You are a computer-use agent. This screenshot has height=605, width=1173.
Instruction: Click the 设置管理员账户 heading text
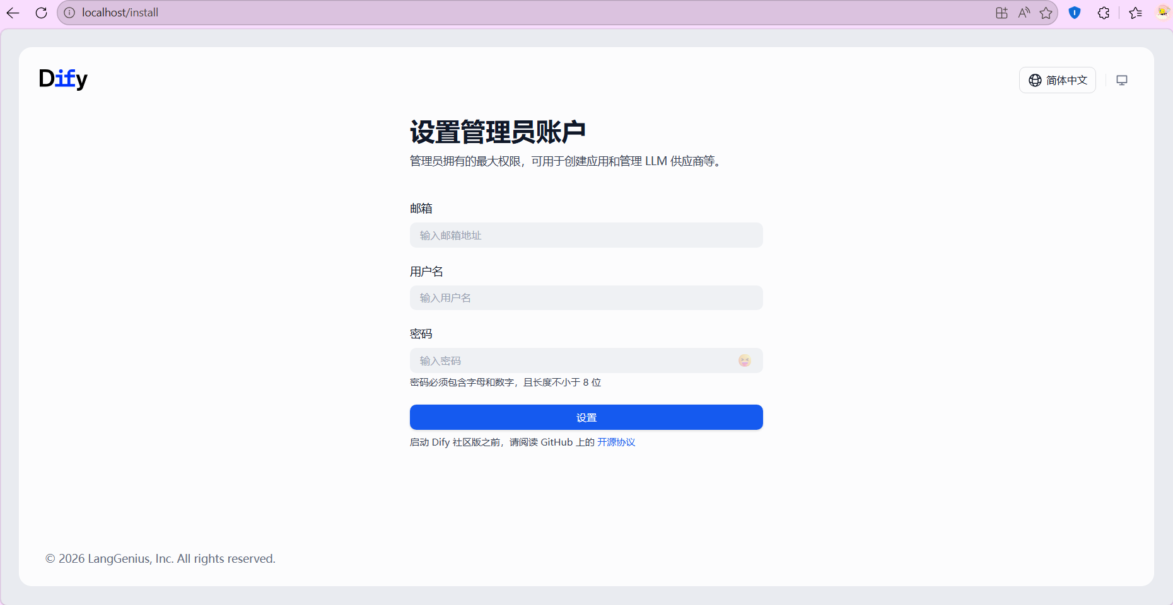pos(498,132)
